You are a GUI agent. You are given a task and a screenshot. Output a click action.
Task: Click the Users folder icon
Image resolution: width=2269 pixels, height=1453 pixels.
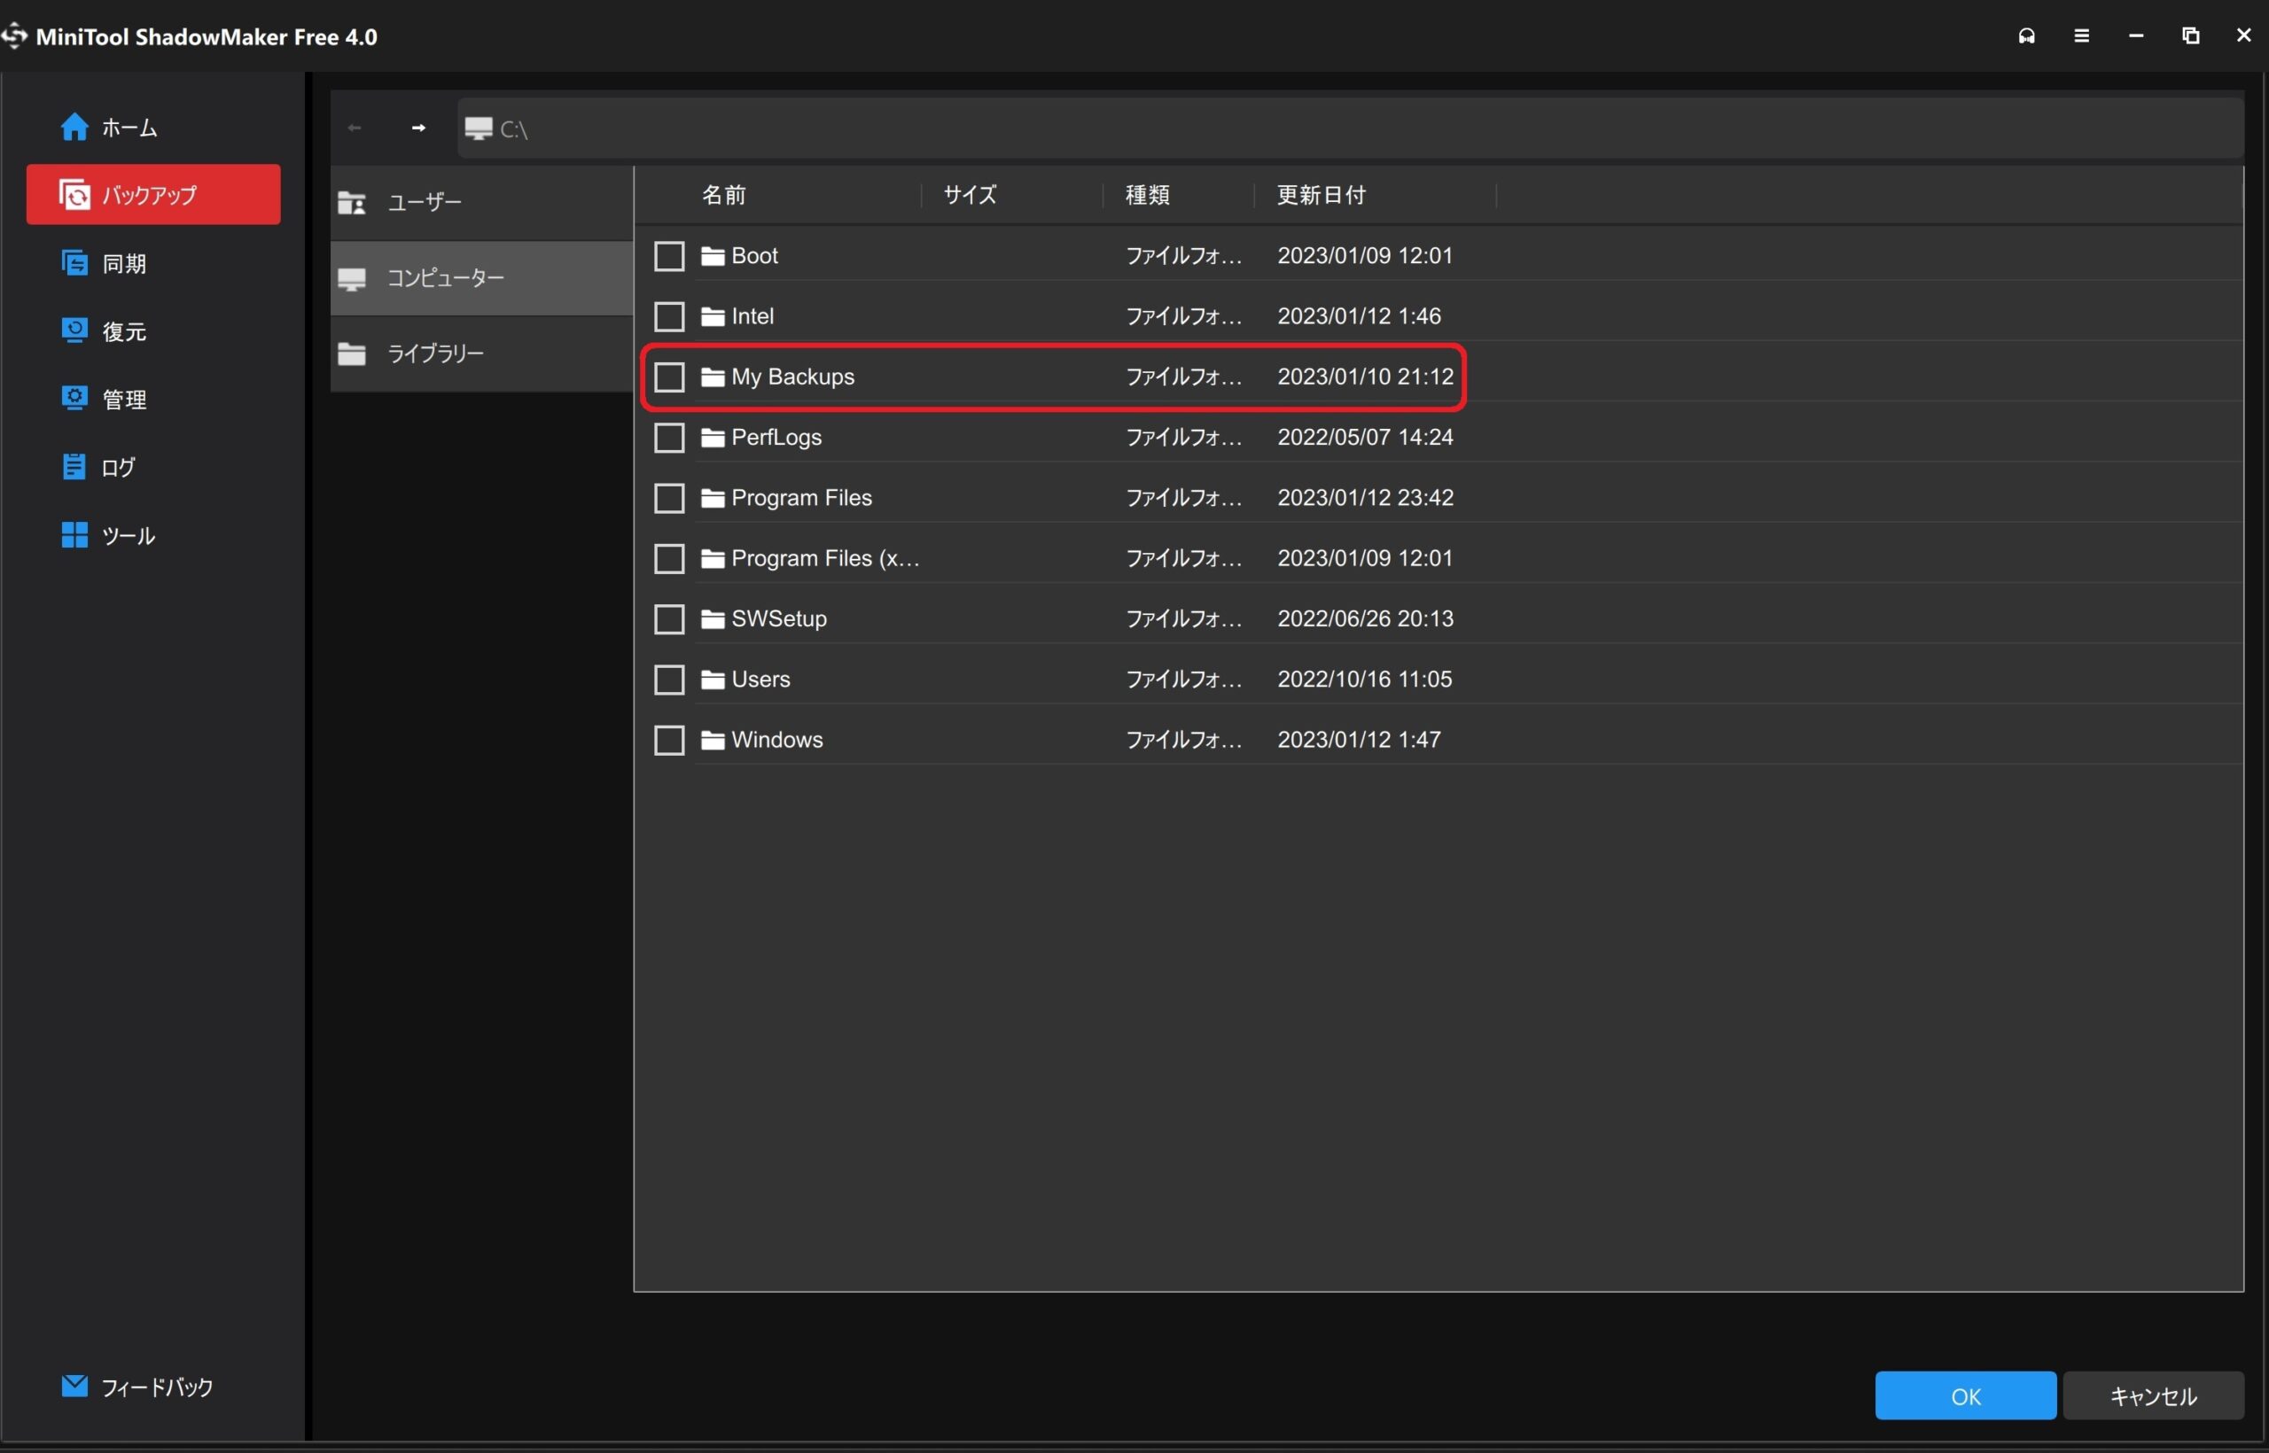pos(713,680)
